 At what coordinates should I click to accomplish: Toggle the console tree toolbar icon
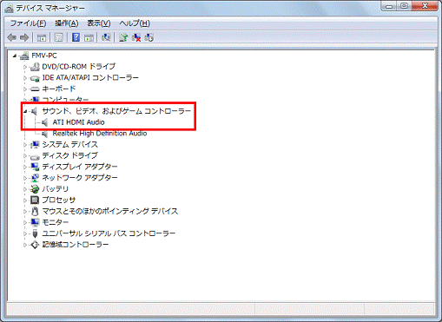42,37
